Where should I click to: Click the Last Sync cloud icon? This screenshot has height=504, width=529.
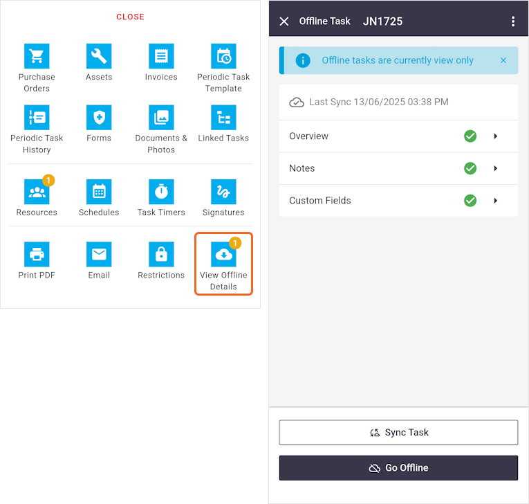[297, 102]
